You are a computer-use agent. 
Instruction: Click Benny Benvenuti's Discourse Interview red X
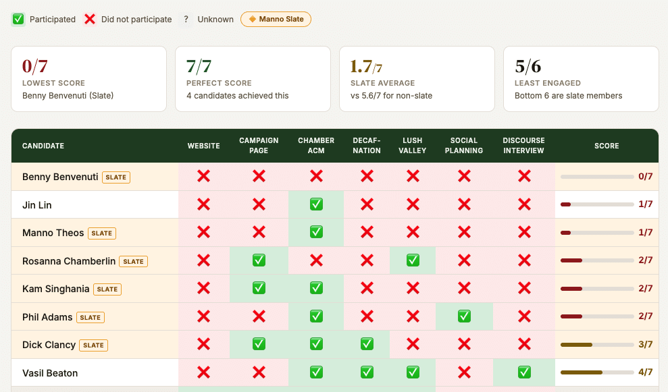click(x=524, y=176)
